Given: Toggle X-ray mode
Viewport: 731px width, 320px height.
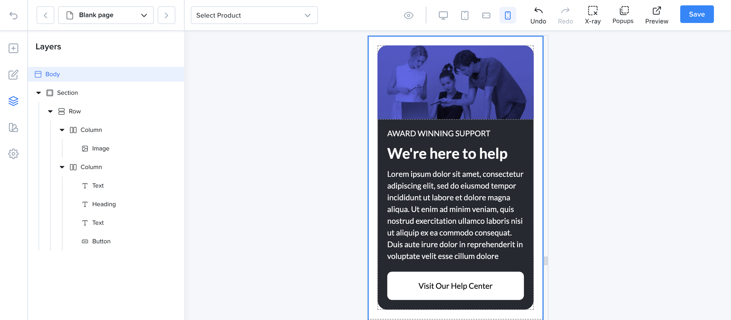Looking at the screenshot, I should click(x=593, y=15).
